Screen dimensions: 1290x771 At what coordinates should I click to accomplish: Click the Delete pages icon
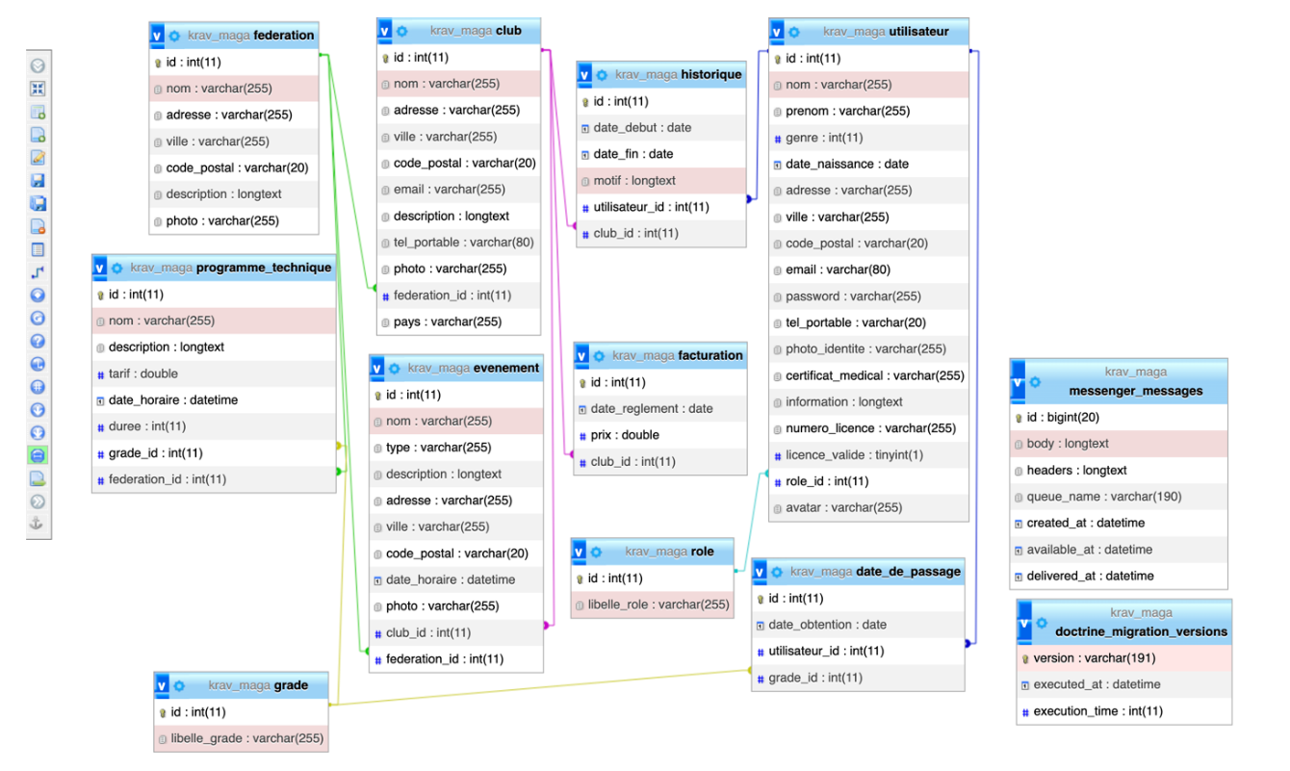[39, 227]
